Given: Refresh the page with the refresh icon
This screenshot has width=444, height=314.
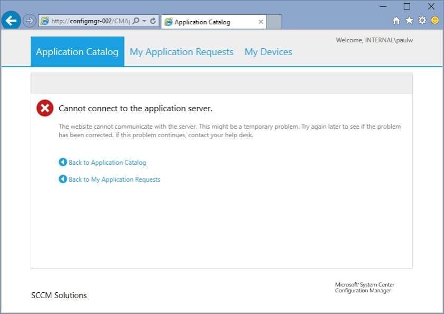Looking at the screenshot, I should [x=152, y=21].
